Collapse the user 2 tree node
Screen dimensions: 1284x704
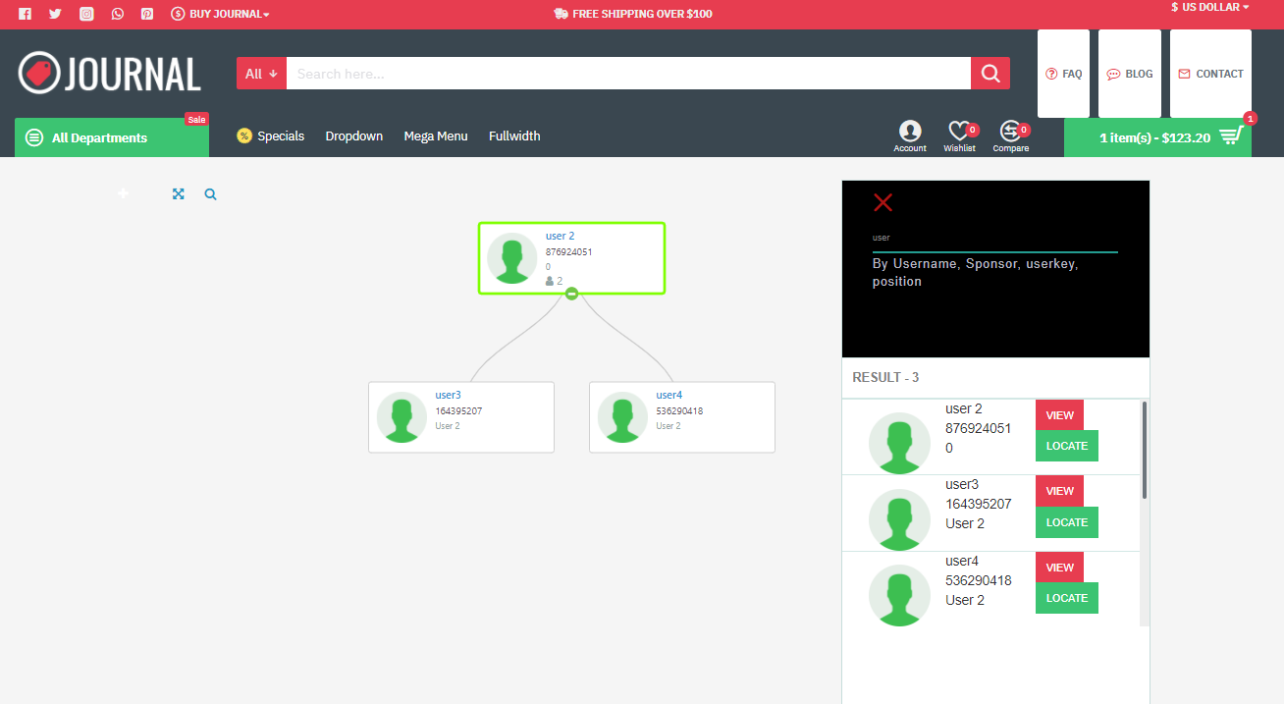click(571, 294)
